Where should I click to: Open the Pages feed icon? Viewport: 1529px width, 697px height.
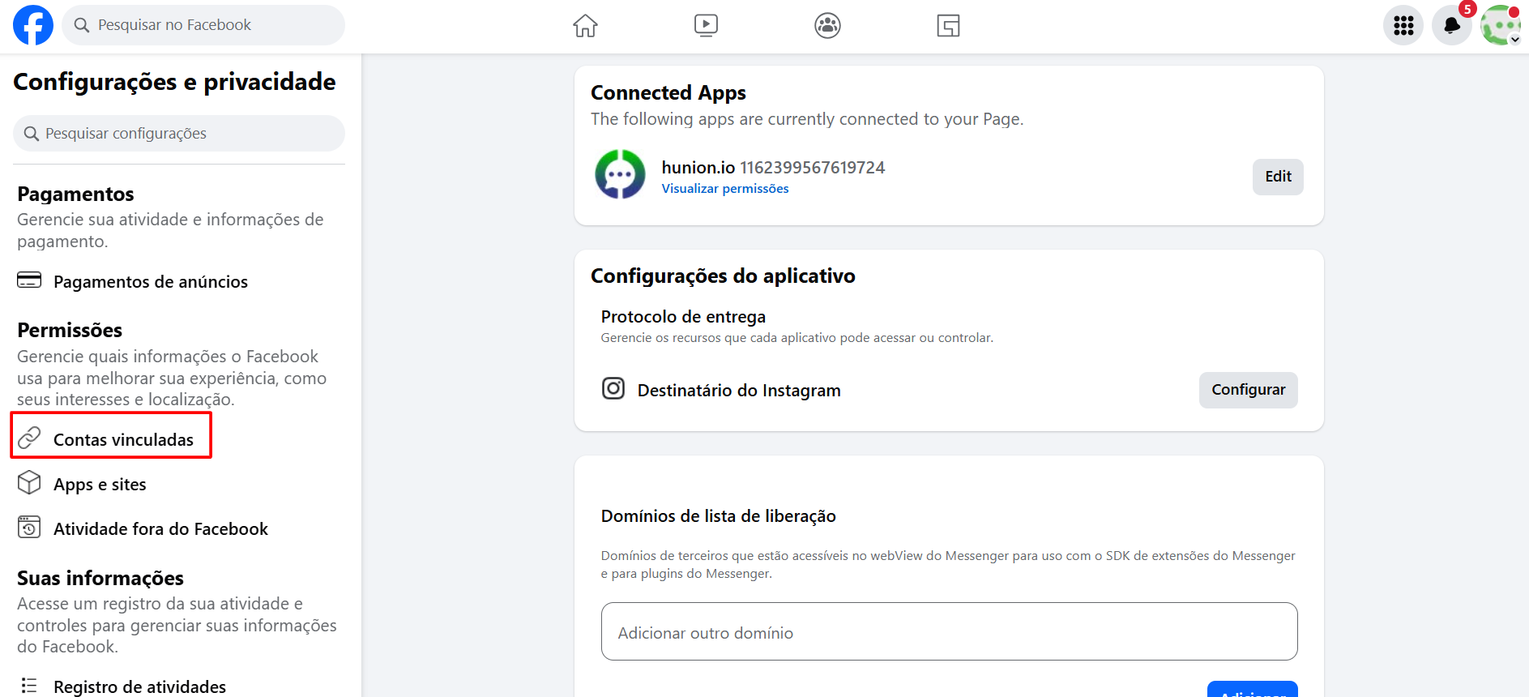click(948, 26)
